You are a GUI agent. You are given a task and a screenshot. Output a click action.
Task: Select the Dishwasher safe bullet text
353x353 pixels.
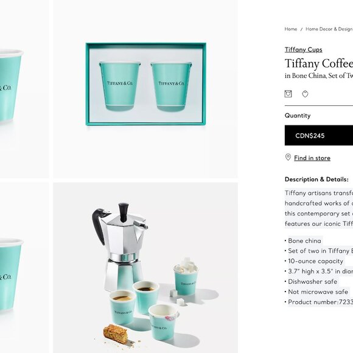point(312,282)
